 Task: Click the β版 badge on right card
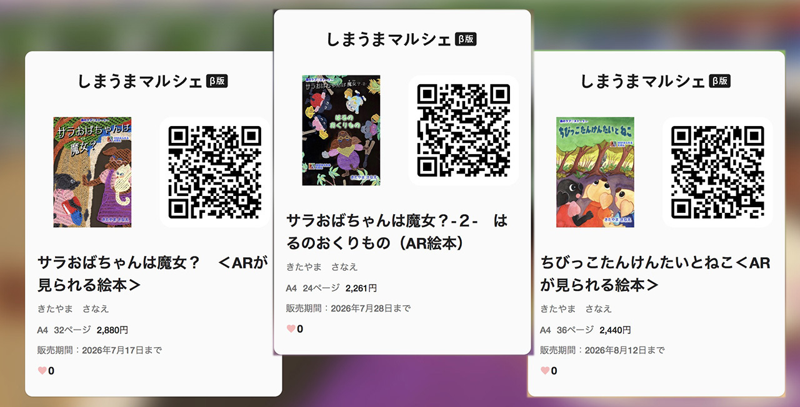click(719, 81)
